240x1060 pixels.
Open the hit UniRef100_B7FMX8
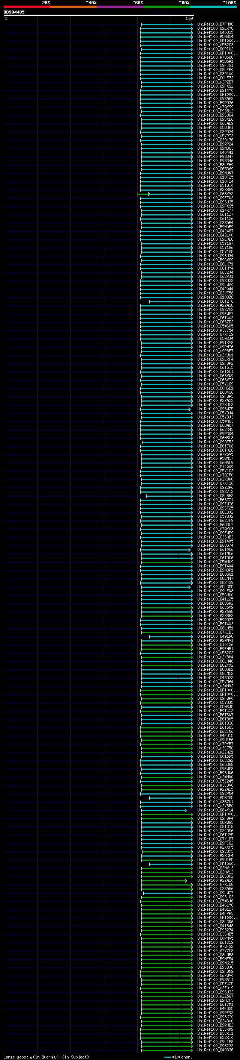pos(215,24)
